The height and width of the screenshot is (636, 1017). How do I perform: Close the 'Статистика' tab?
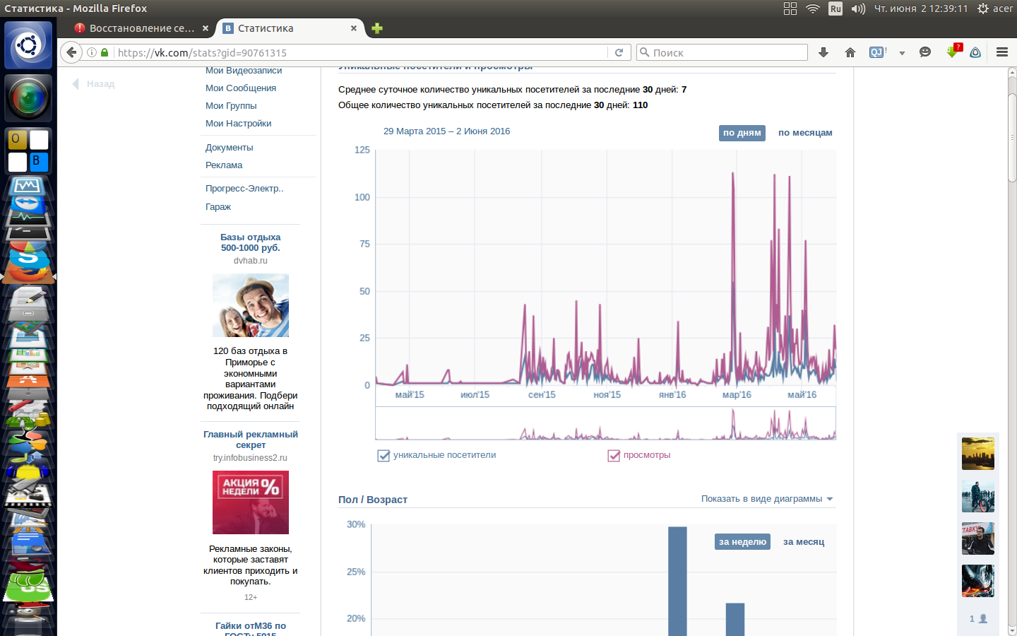point(354,28)
